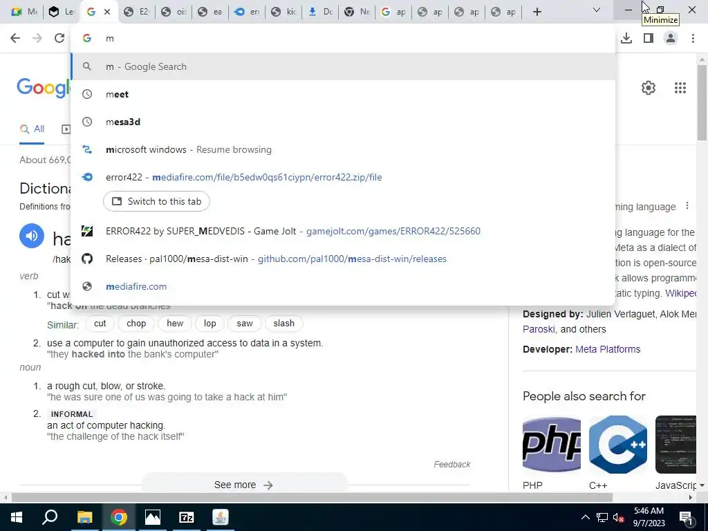Image resolution: width=708 pixels, height=531 pixels.
Task: Choose the 'meet' history suggestion
Action: 343,94
